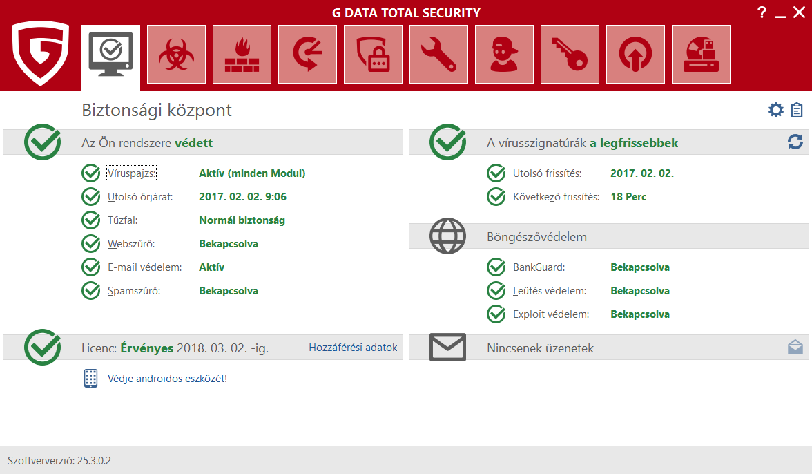Click Bekapcsolva status next to BankGuard

tap(640, 267)
